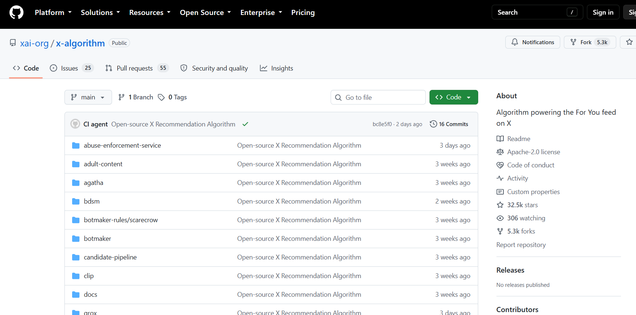Viewport: 636px width, 315px height.
Task: Expand the Open Source menu
Action: tap(205, 12)
